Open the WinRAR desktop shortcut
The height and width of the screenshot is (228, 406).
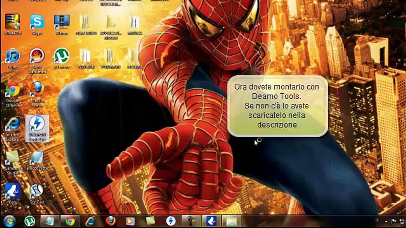[x=13, y=24]
